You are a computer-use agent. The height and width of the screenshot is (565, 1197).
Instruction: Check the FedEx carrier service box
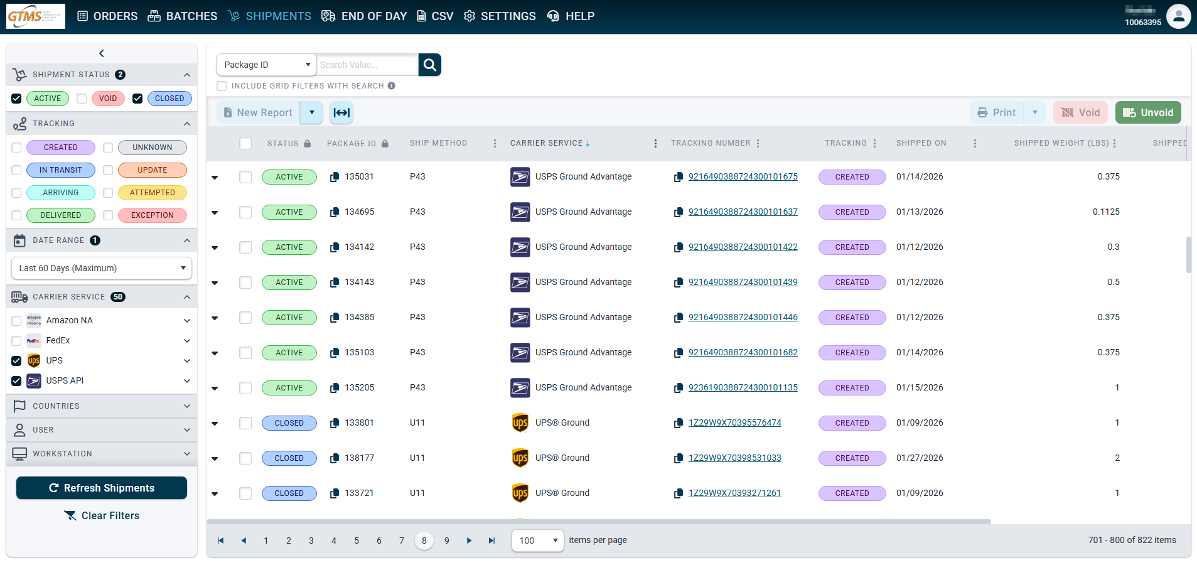[x=17, y=341]
